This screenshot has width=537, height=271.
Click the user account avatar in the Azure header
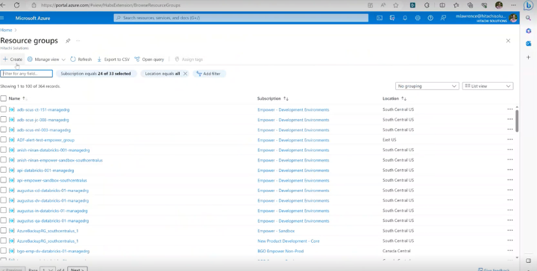(513, 18)
